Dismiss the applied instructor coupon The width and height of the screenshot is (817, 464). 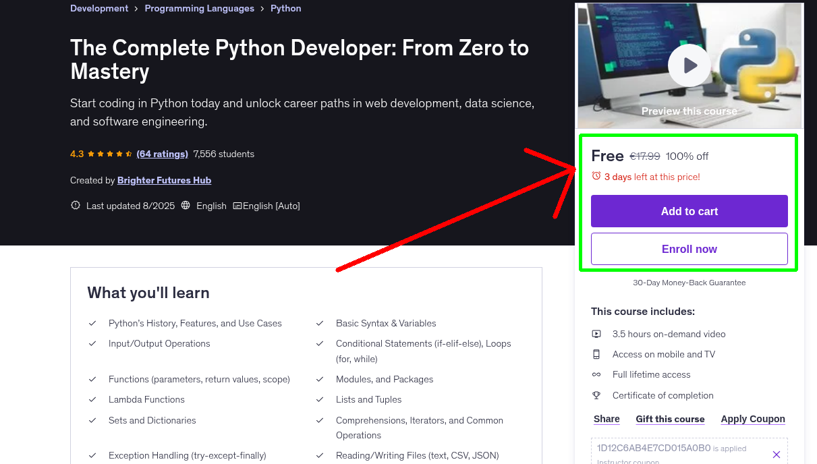point(777,454)
